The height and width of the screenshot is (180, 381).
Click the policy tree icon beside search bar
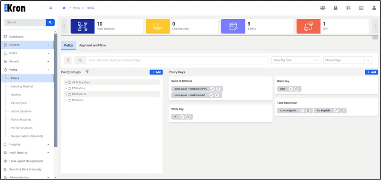click(x=68, y=60)
